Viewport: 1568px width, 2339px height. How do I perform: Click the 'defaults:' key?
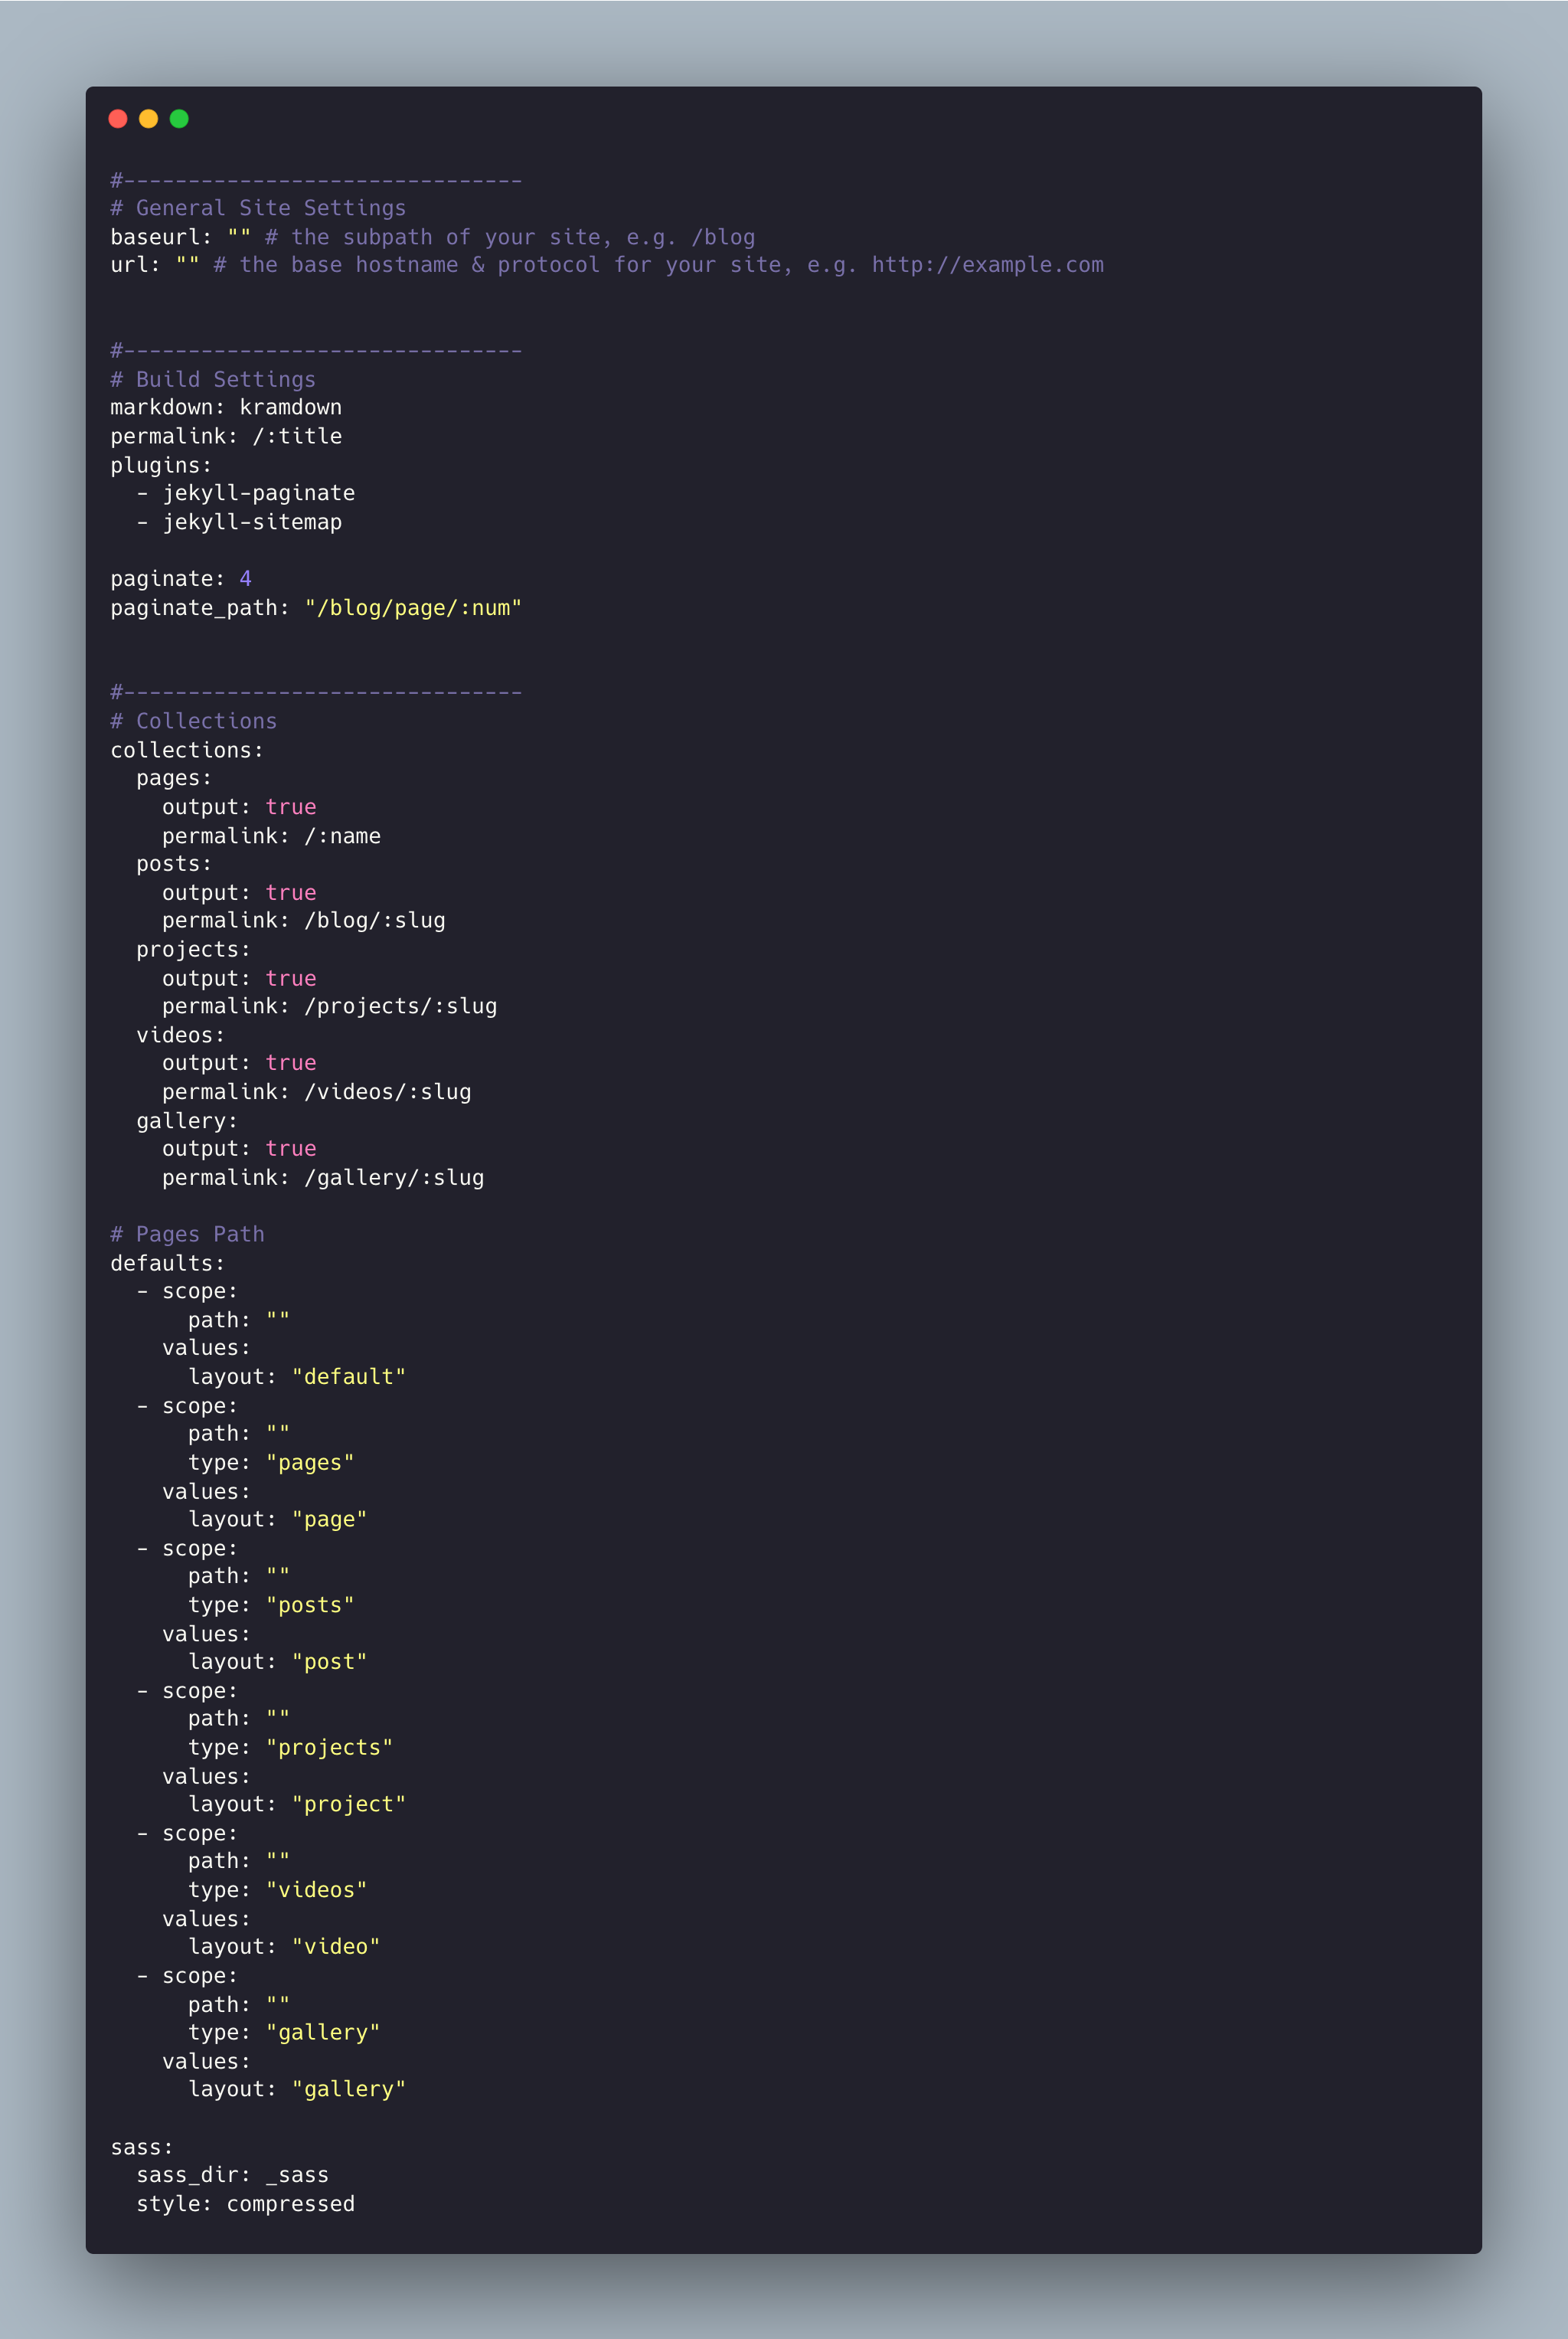[168, 1264]
